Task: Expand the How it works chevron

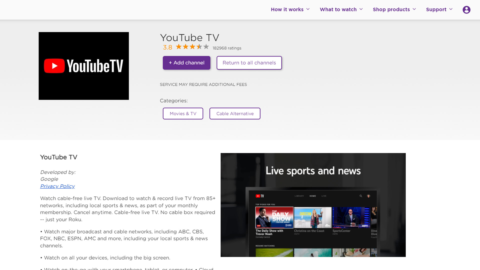Action: pos(308,9)
